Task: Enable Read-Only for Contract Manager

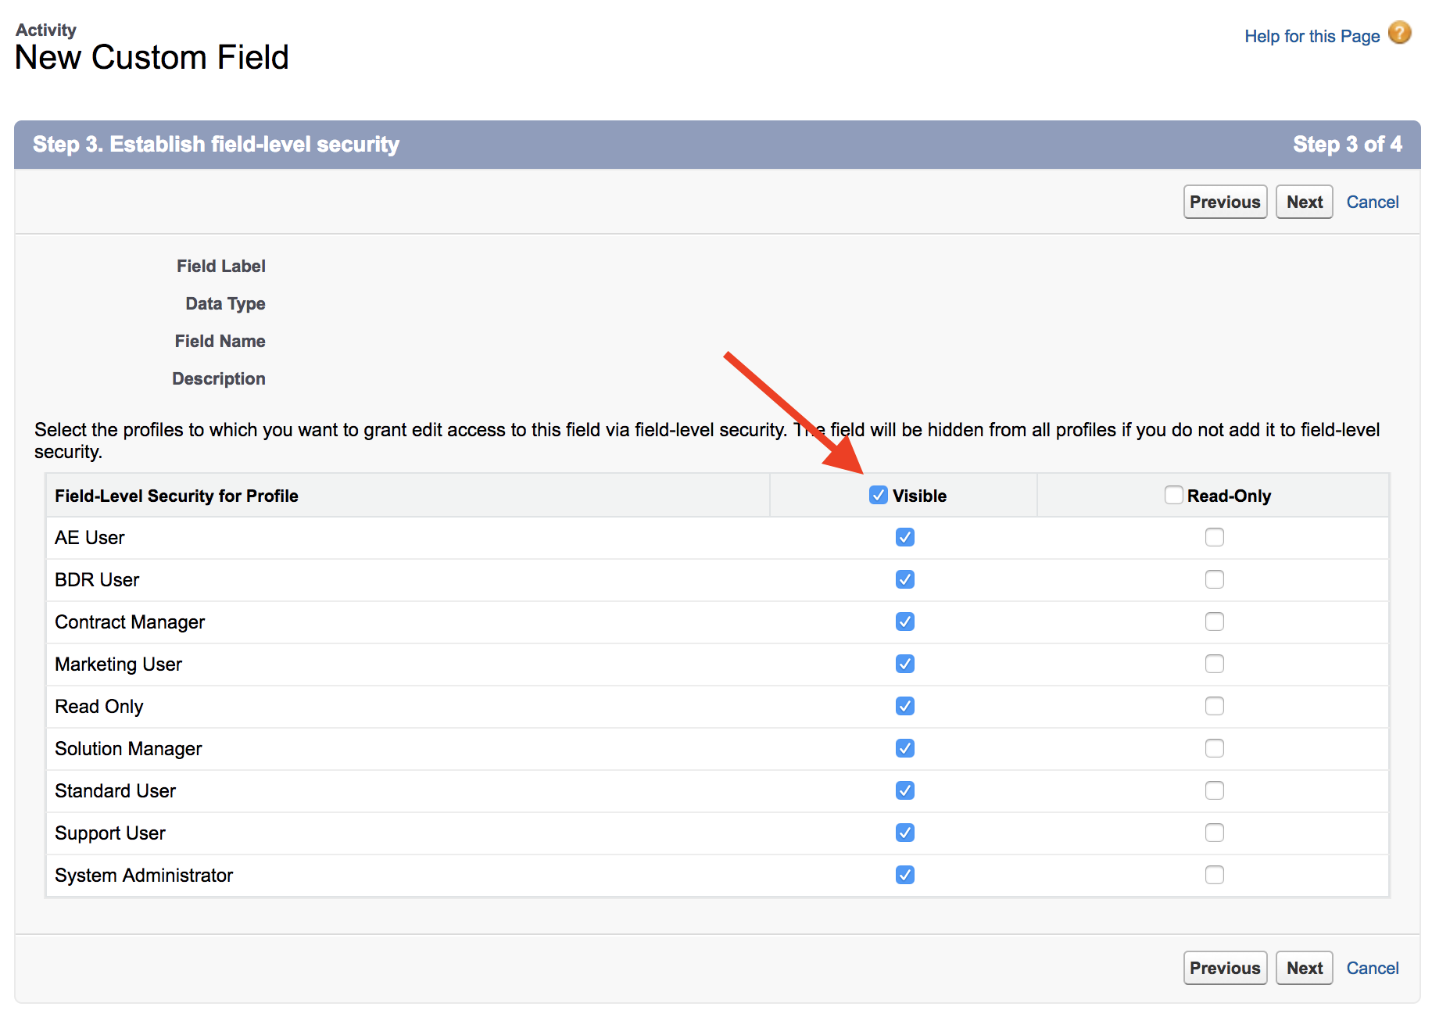Action: click(1214, 622)
